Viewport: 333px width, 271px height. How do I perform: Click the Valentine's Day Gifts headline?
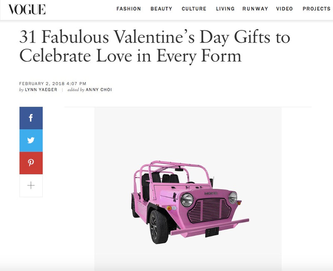(154, 46)
